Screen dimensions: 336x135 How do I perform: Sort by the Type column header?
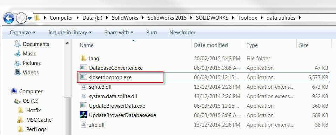tap(252, 45)
